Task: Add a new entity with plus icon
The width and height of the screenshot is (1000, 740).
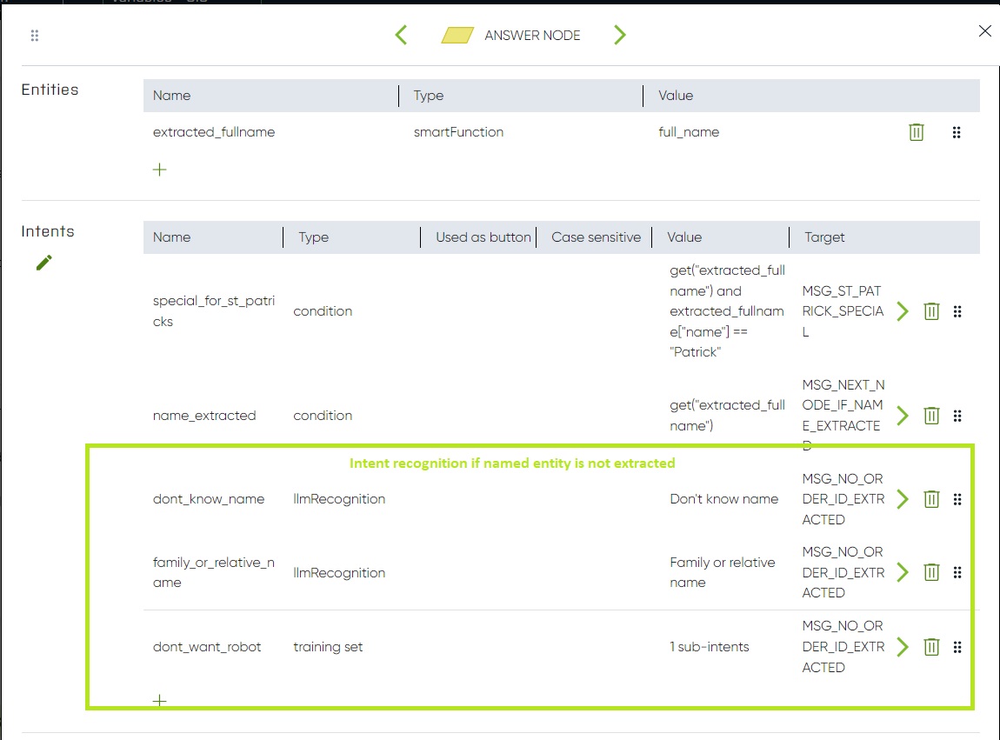Action: (x=160, y=170)
